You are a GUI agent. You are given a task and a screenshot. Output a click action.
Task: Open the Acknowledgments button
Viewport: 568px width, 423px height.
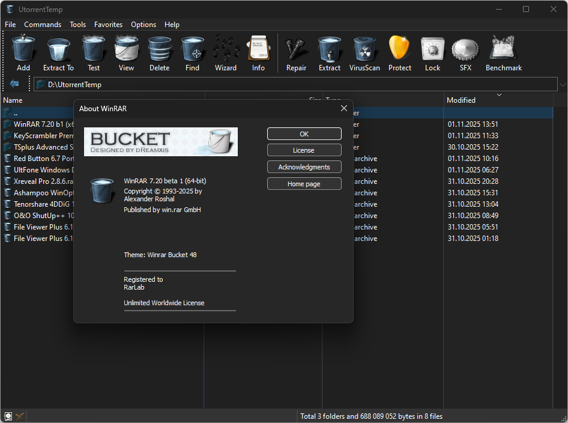tap(304, 166)
